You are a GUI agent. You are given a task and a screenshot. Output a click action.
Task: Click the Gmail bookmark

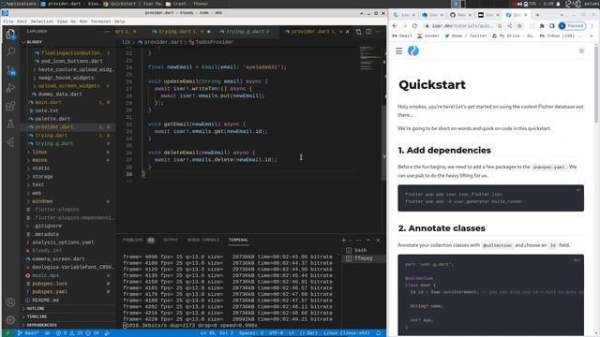pos(402,36)
